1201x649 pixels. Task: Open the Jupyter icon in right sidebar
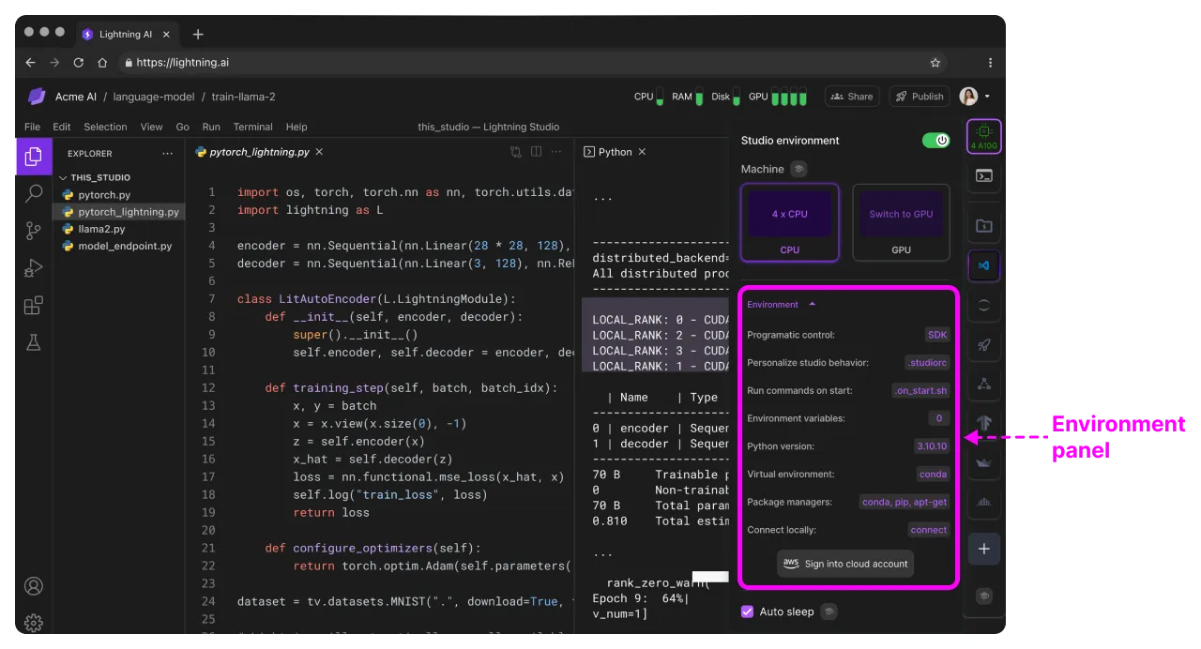[x=984, y=305]
